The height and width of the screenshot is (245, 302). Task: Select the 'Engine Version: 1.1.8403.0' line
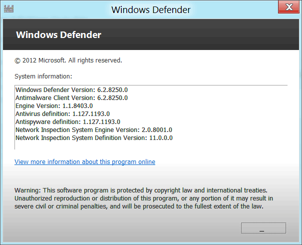click(54, 105)
